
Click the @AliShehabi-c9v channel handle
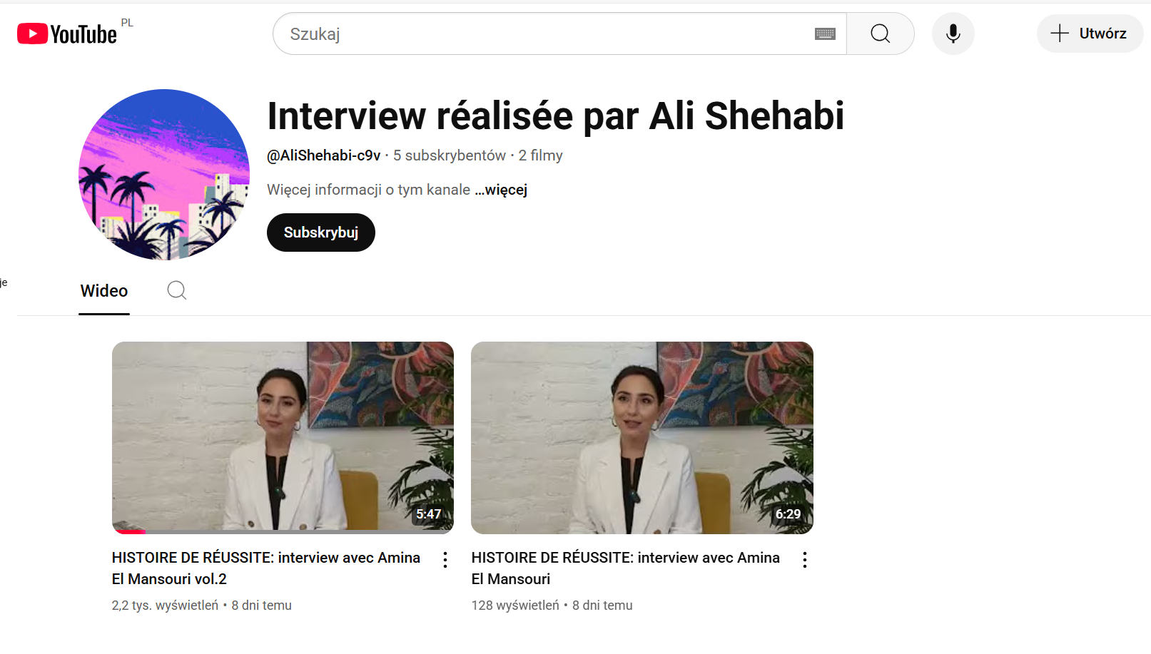(324, 155)
